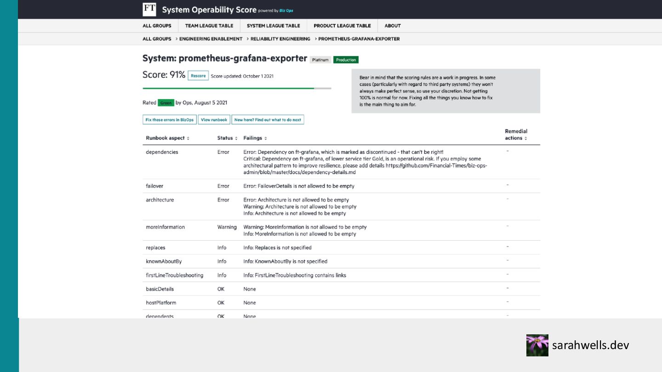662x372 pixels.
Task: Click the score progress bar
Action: point(237,88)
